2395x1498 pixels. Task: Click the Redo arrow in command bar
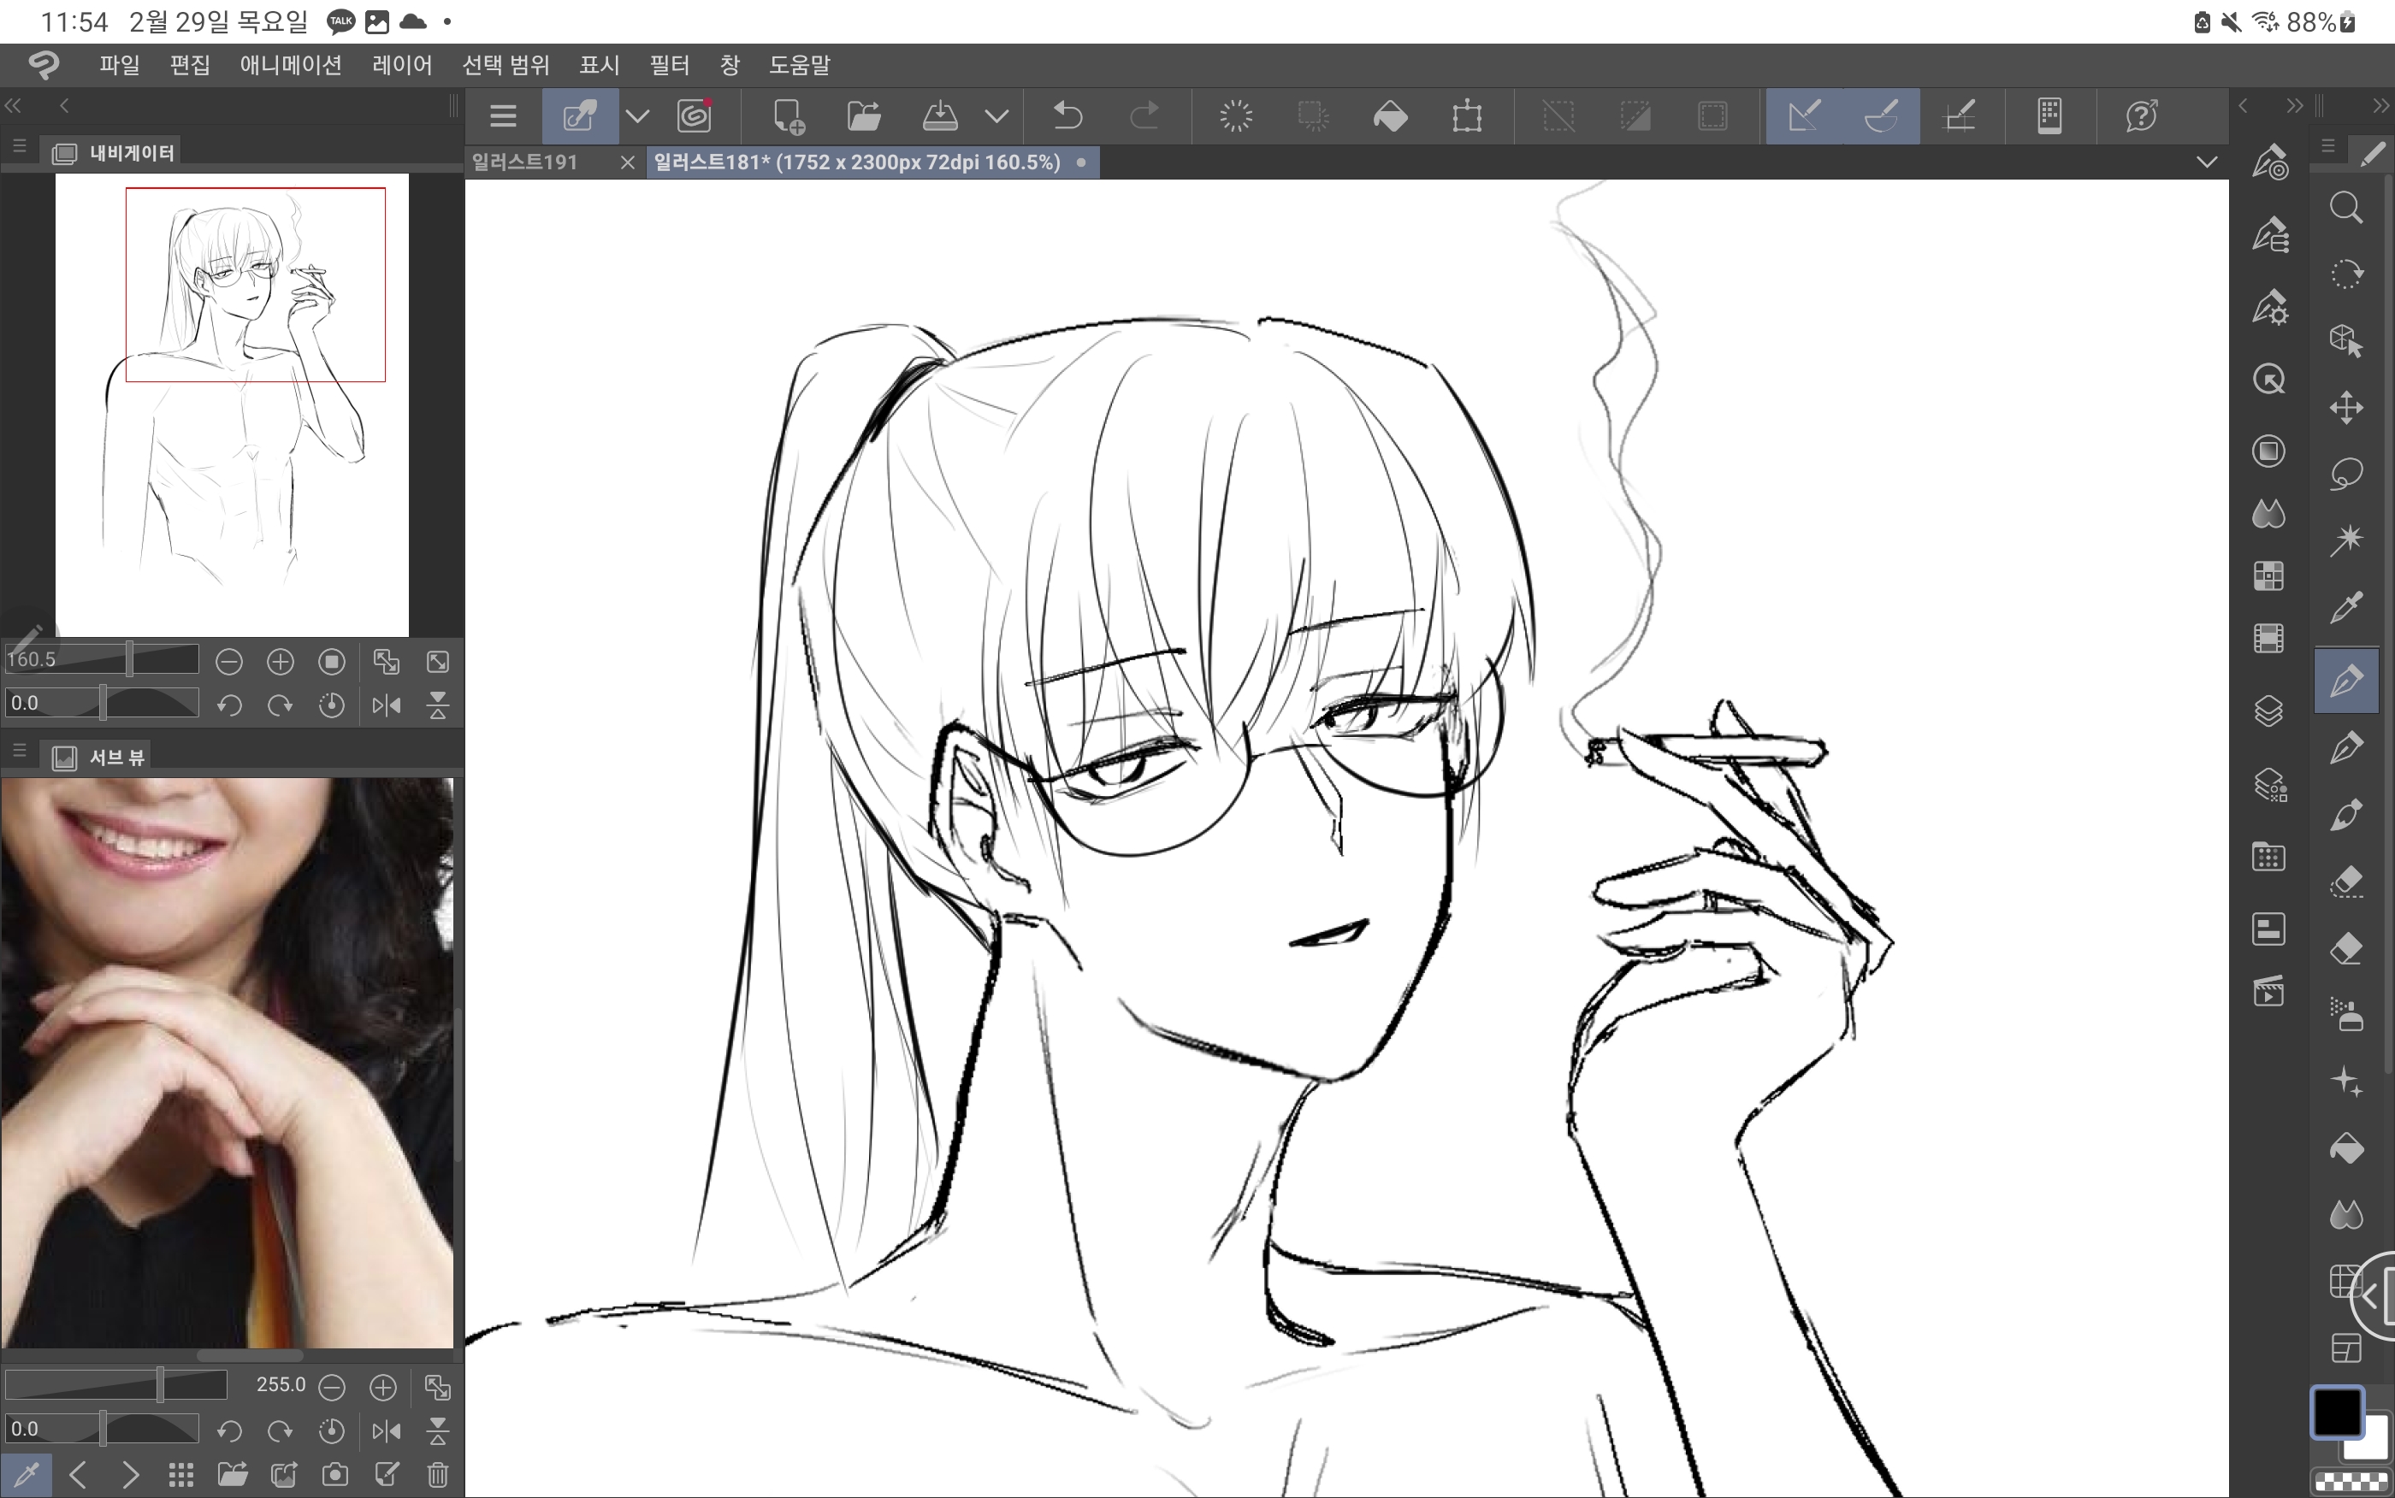click(x=1144, y=116)
